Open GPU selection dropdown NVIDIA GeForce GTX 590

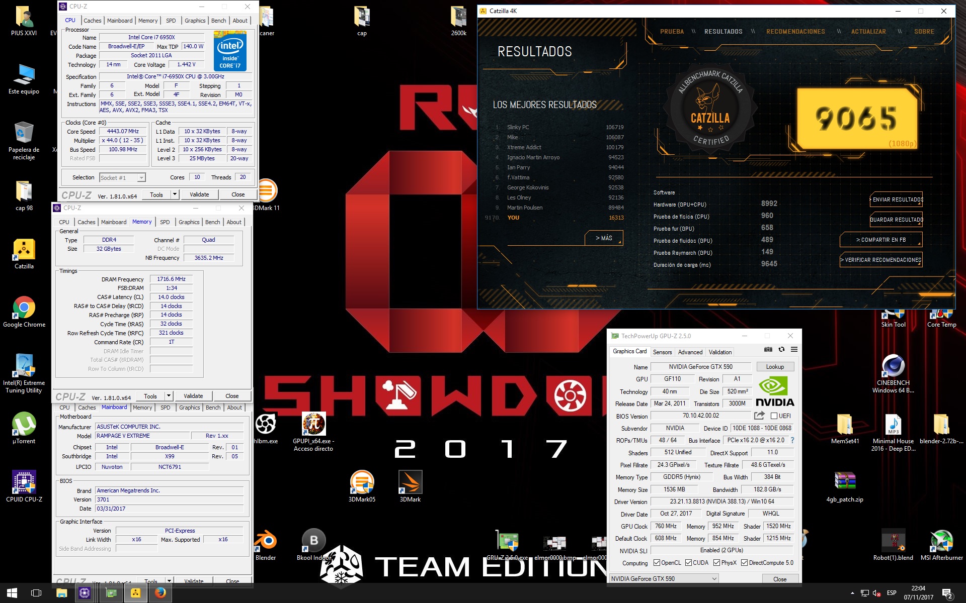(664, 579)
